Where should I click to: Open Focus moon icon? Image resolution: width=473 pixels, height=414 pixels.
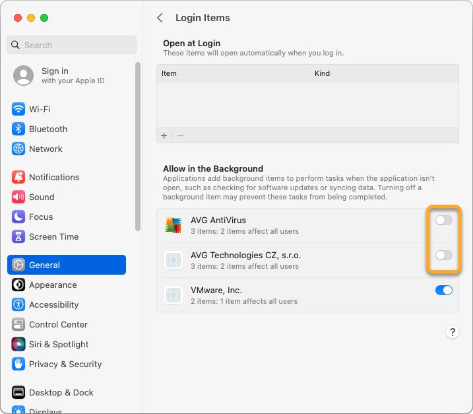tap(18, 217)
